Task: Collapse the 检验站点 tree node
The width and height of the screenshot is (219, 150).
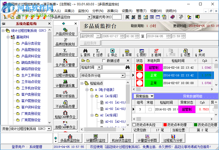Action: [x=82, y=84]
